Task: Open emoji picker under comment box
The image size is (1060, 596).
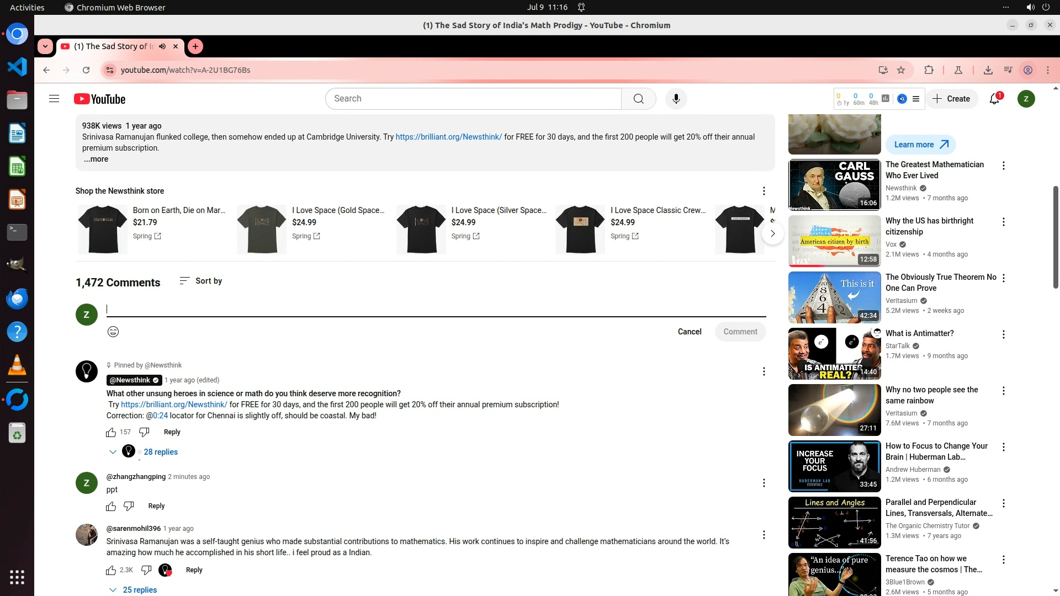Action: 113,332
